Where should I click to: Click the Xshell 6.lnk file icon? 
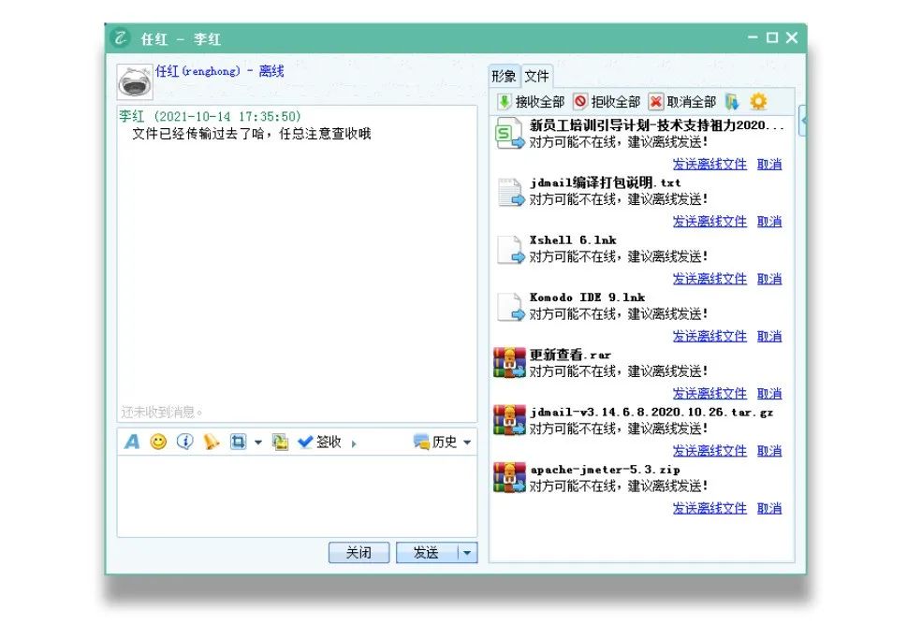pos(510,249)
